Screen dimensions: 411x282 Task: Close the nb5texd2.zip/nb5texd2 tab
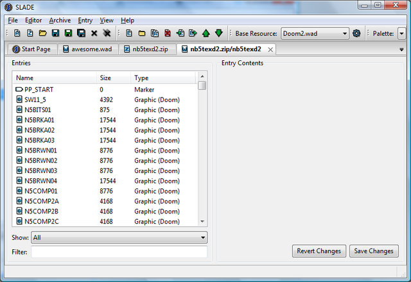[x=270, y=49]
